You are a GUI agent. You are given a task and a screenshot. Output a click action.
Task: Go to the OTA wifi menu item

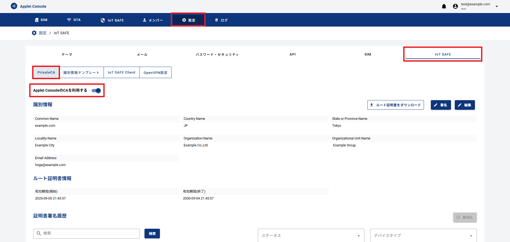coord(74,20)
